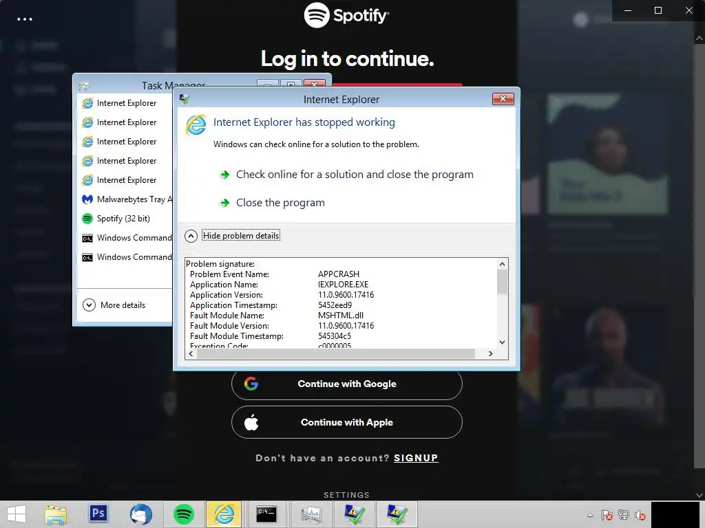Collapse Hide problem details chevron
705x528 pixels.
tap(191, 236)
